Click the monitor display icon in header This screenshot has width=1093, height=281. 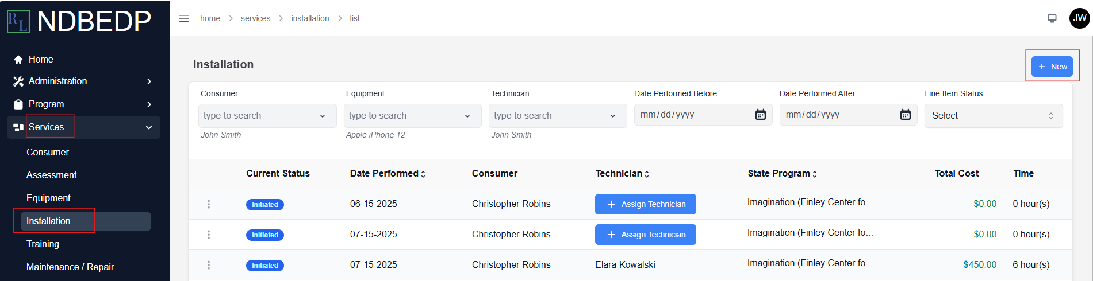pyautogui.click(x=1052, y=18)
